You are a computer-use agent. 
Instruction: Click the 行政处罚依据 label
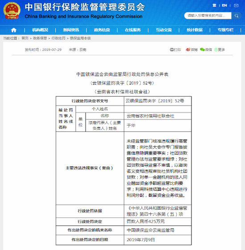[x=90, y=211]
